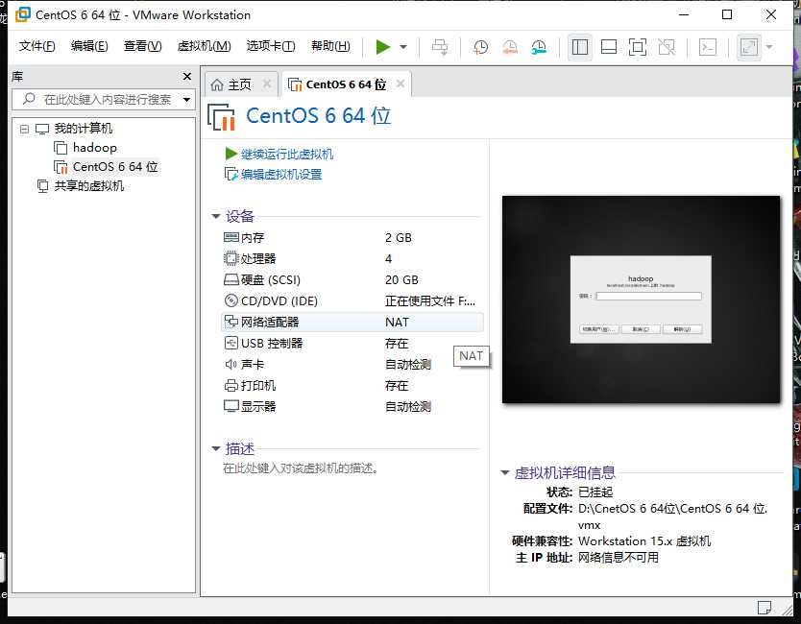Open the 文件(F) menu
The height and width of the screenshot is (624, 801).
[36, 46]
